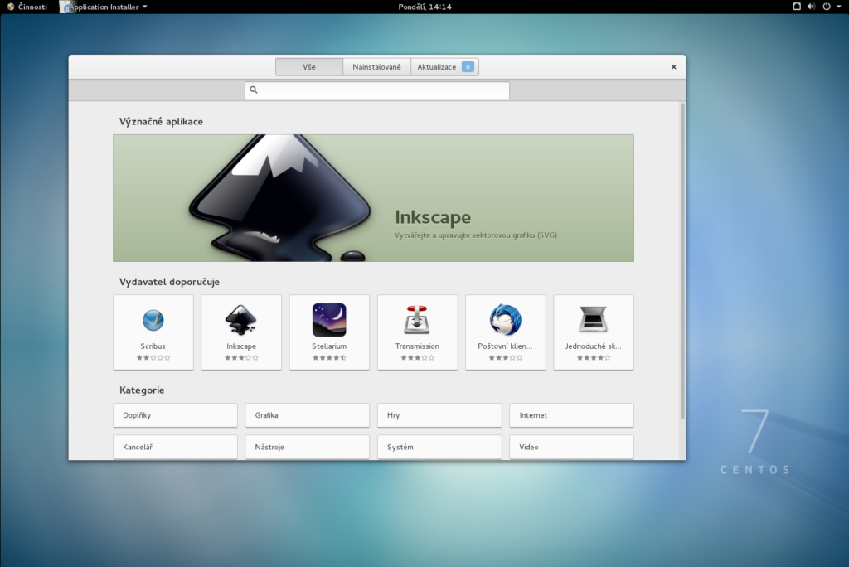Rate Scribus by clicking its star row
Viewport: 849px width, 567px height.
[153, 358]
